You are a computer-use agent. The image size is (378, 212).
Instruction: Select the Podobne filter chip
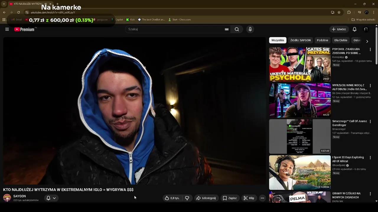[322, 40]
